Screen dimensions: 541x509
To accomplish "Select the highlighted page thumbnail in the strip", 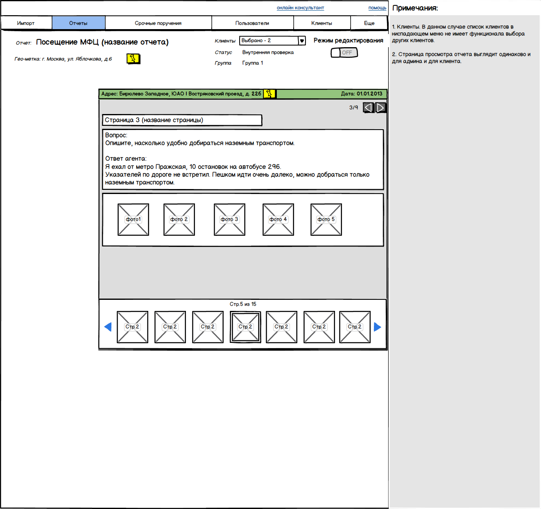I will tap(245, 327).
